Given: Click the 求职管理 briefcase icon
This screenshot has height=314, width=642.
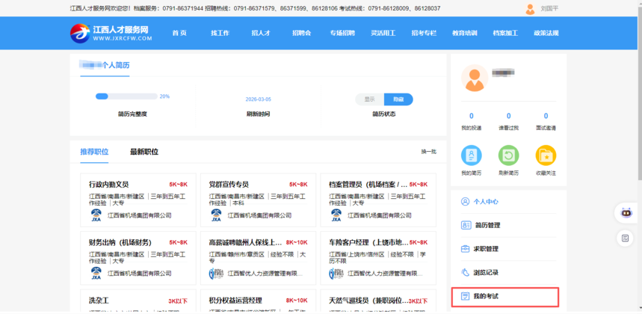Looking at the screenshot, I should (465, 248).
